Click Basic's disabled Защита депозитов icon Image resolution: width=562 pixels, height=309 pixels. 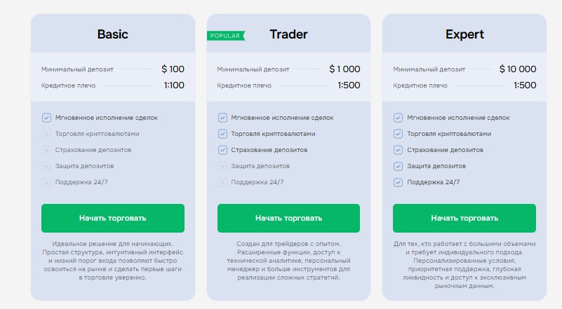click(x=47, y=166)
